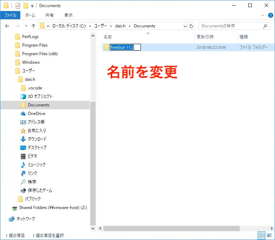Click the 検索 magnifier icon in tree
Image resolution: width=275 pixels, height=240 pixels.
(23, 182)
